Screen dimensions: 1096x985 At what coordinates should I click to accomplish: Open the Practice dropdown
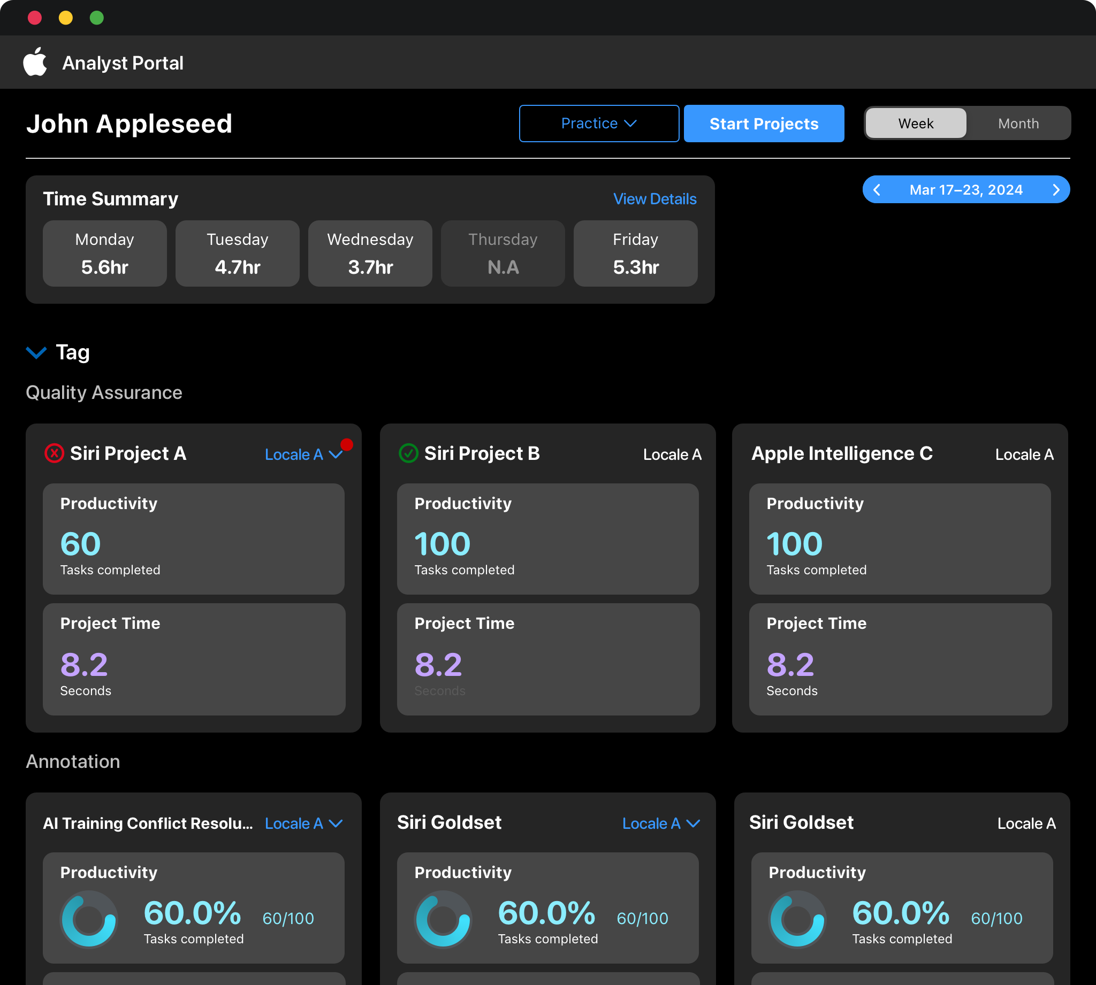(x=599, y=124)
